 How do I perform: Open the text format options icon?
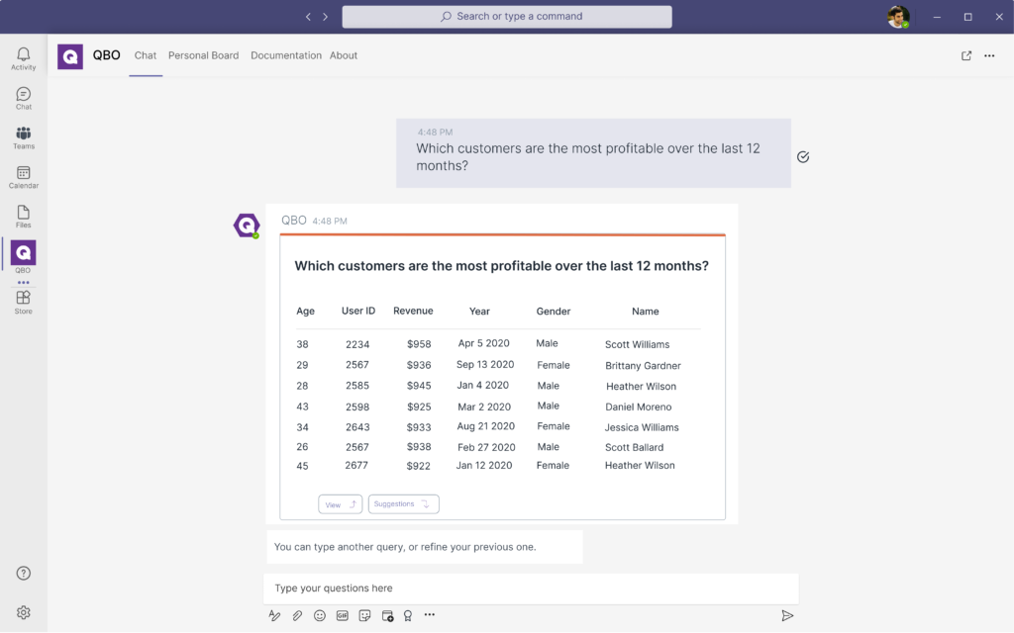tap(274, 615)
